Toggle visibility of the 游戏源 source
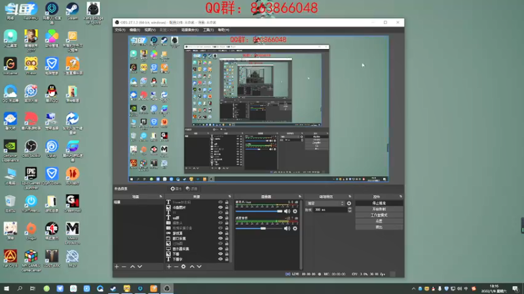524x294 pixels. coord(220,233)
